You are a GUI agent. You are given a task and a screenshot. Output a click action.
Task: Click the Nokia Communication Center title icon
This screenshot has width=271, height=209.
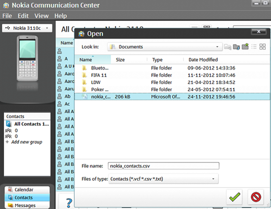pos(6,5)
